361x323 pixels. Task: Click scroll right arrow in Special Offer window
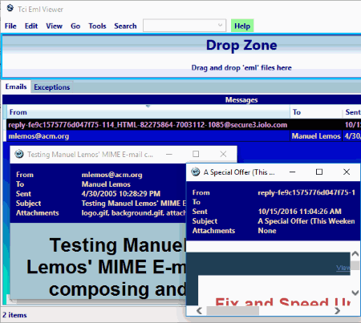coord(338,311)
